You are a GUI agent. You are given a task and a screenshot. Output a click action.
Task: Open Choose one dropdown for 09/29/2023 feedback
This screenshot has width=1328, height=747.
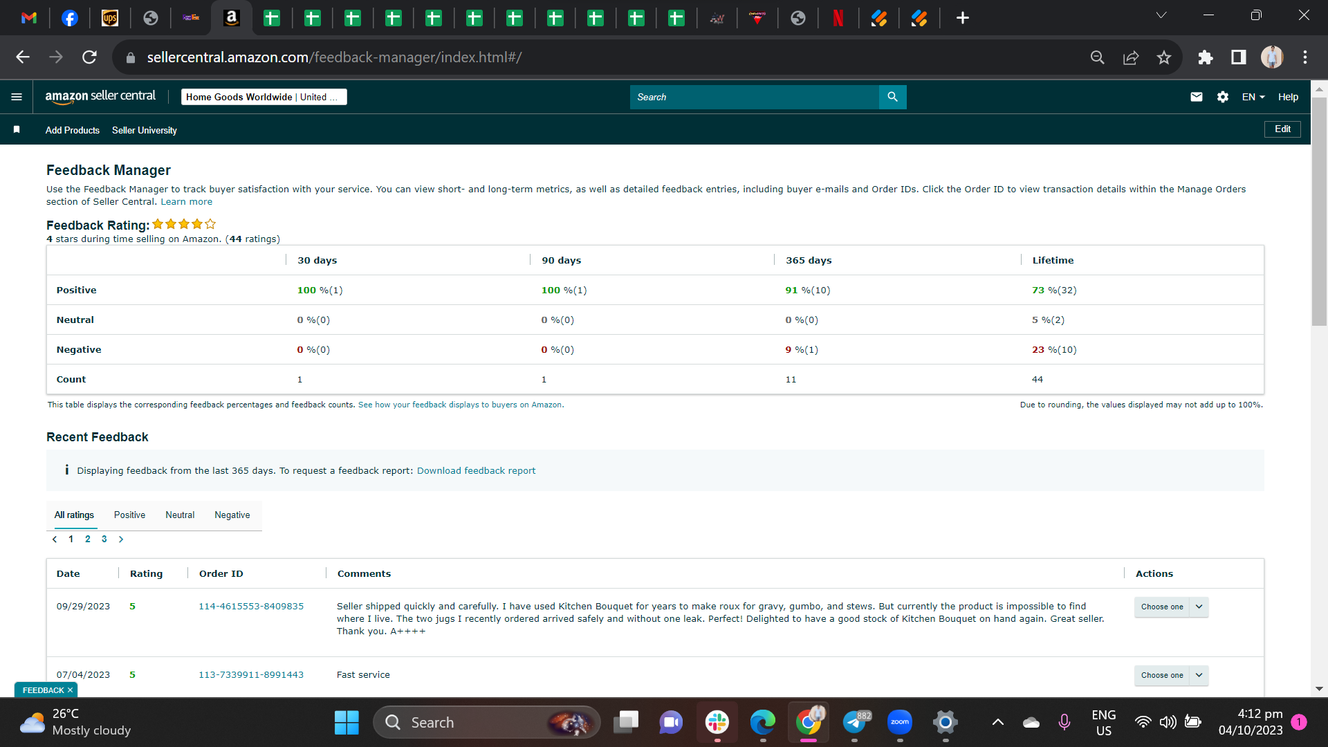(x=1171, y=607)
